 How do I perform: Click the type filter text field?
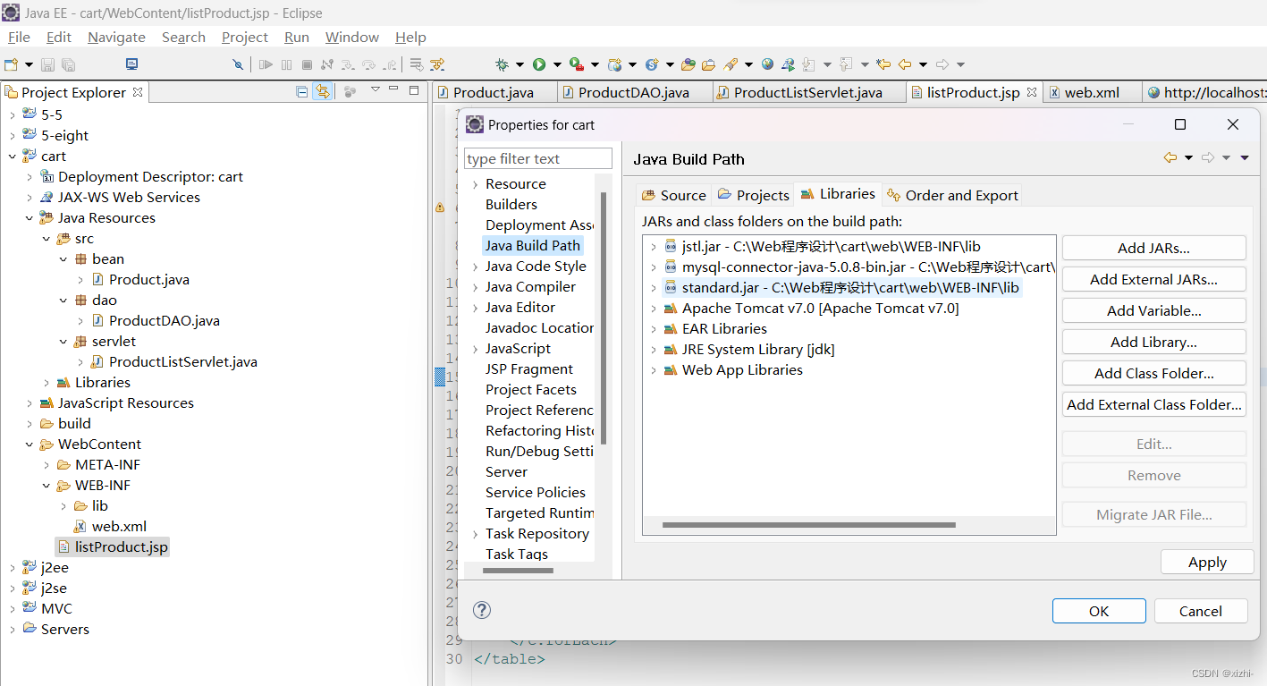pos(538,158)
